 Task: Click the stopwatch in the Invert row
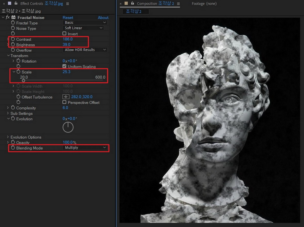pyautogui.click(x=13, y=34)
